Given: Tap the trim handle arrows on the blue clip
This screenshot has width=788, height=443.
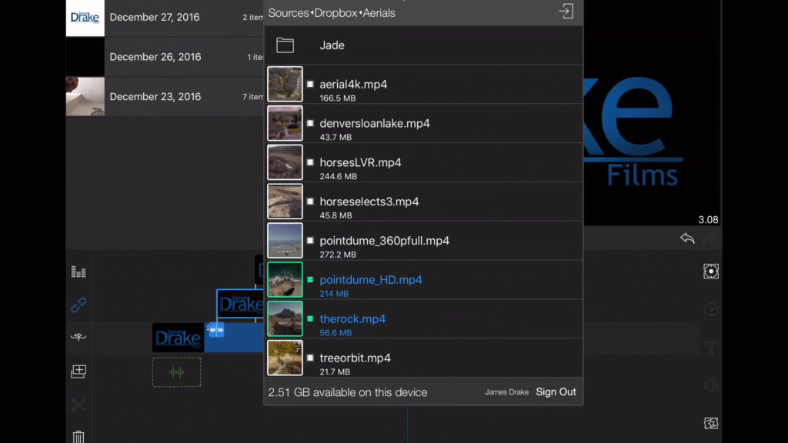Looking at the screenshot, I should 216,329.
